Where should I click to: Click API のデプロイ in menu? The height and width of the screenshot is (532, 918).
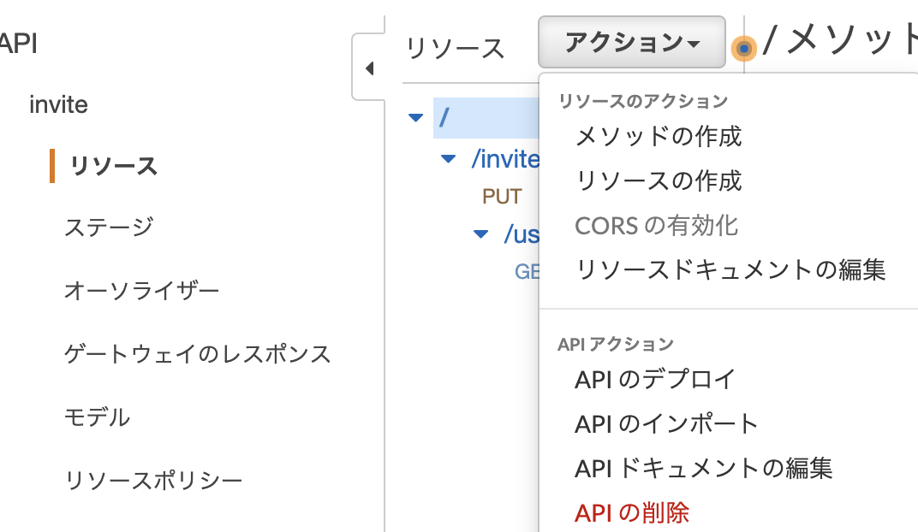click(655, 379)
